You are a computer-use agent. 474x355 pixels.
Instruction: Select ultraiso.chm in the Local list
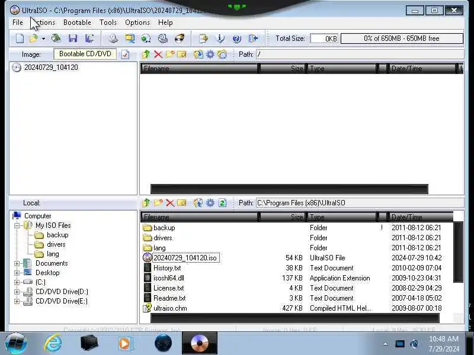[170, 308]
